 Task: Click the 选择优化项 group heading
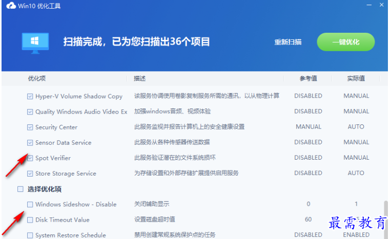coord(45,189)
